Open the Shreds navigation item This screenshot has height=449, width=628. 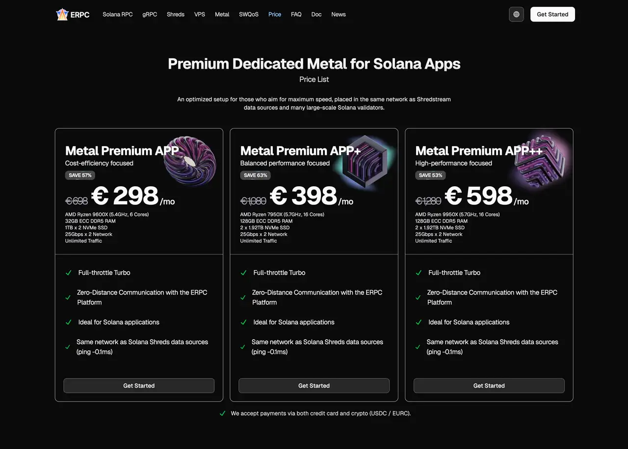pyautogui.click(x=175, y=14)
